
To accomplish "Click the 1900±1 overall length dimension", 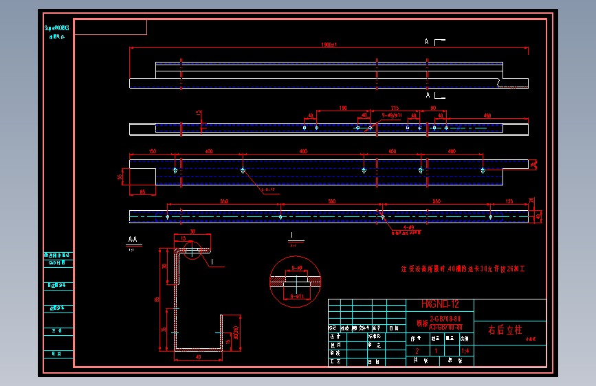I will tap(329, 45).
